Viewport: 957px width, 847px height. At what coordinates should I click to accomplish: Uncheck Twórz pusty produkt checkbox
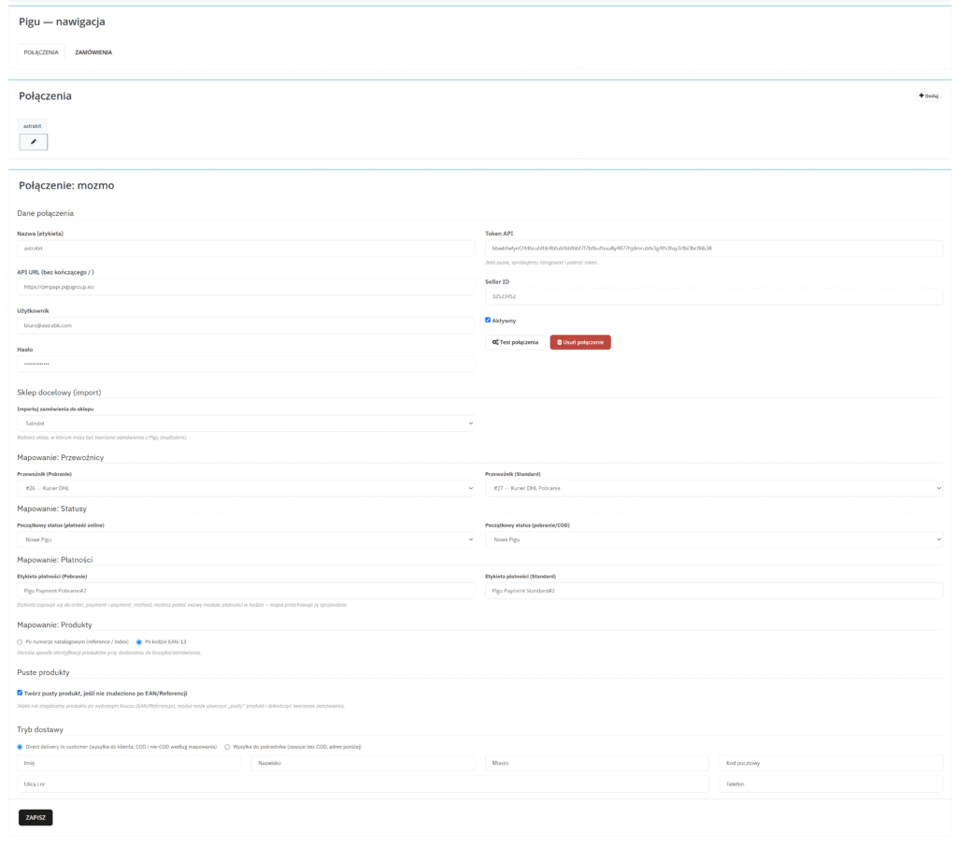point(21,693)
